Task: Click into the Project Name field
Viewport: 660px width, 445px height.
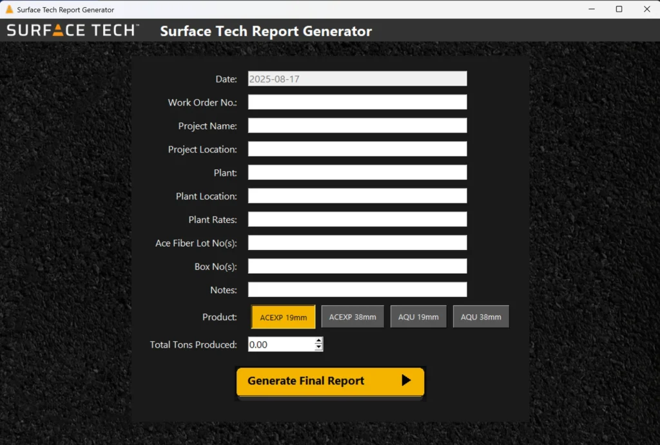Action: [x=357, y=126]
